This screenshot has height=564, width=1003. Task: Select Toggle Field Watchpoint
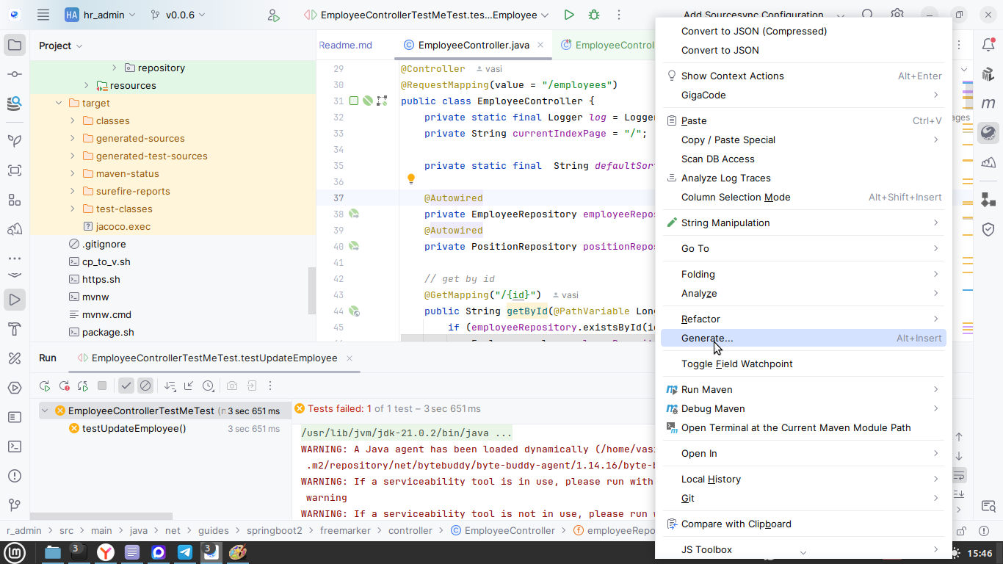pos(803,364)
